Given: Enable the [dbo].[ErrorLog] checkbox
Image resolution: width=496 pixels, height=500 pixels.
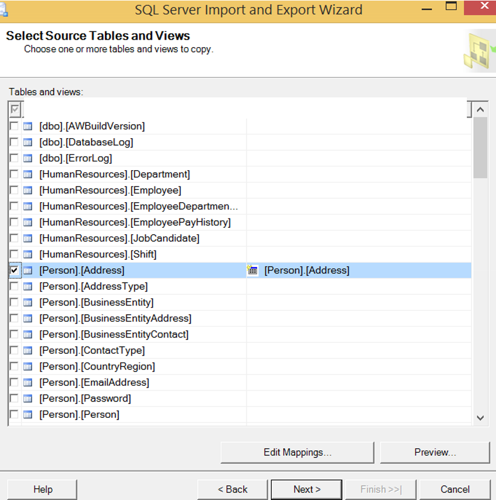Looking at the screenshot, I should [14, 158].
